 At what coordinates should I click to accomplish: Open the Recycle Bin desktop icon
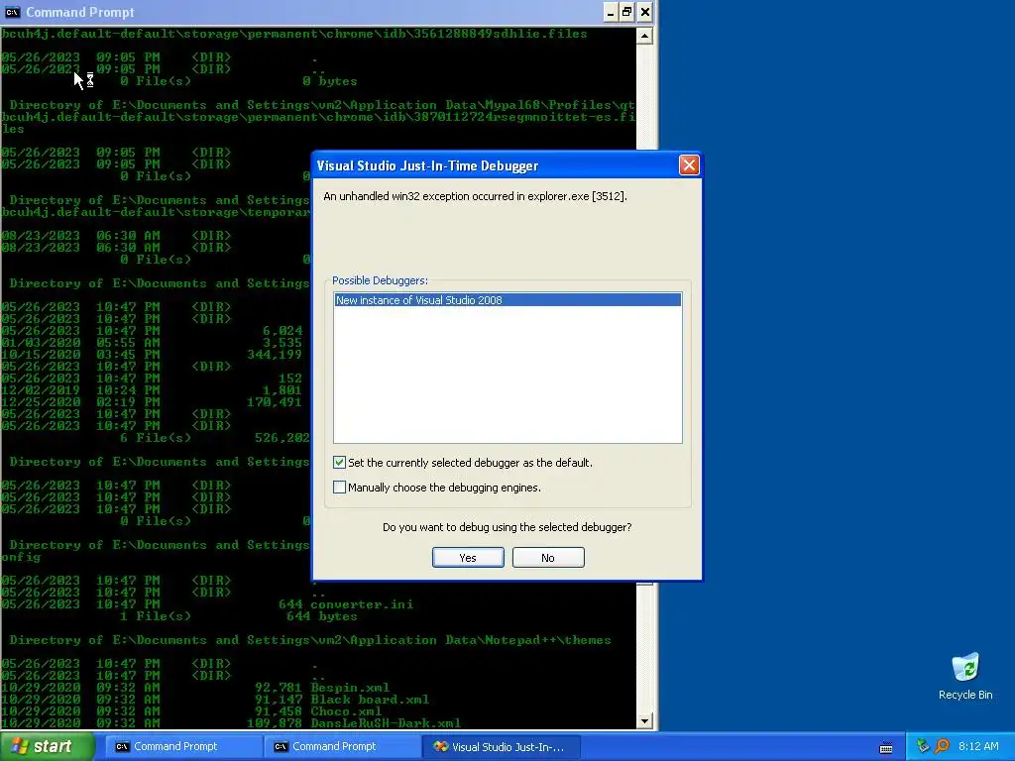[965, 677]
